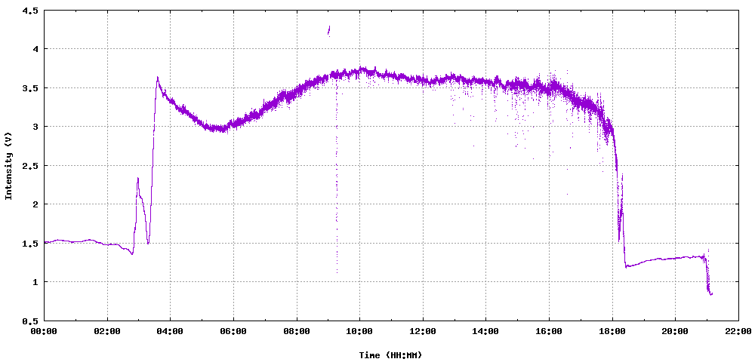Click the 2.5 y-axis tick label
This screenshot has width=755, height=362.
[30, 165]
